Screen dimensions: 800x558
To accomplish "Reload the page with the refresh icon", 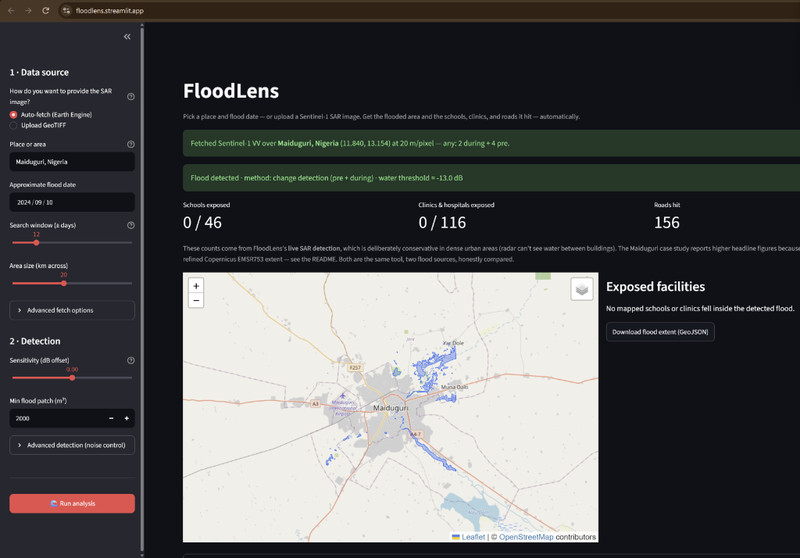I will (46, 11).
